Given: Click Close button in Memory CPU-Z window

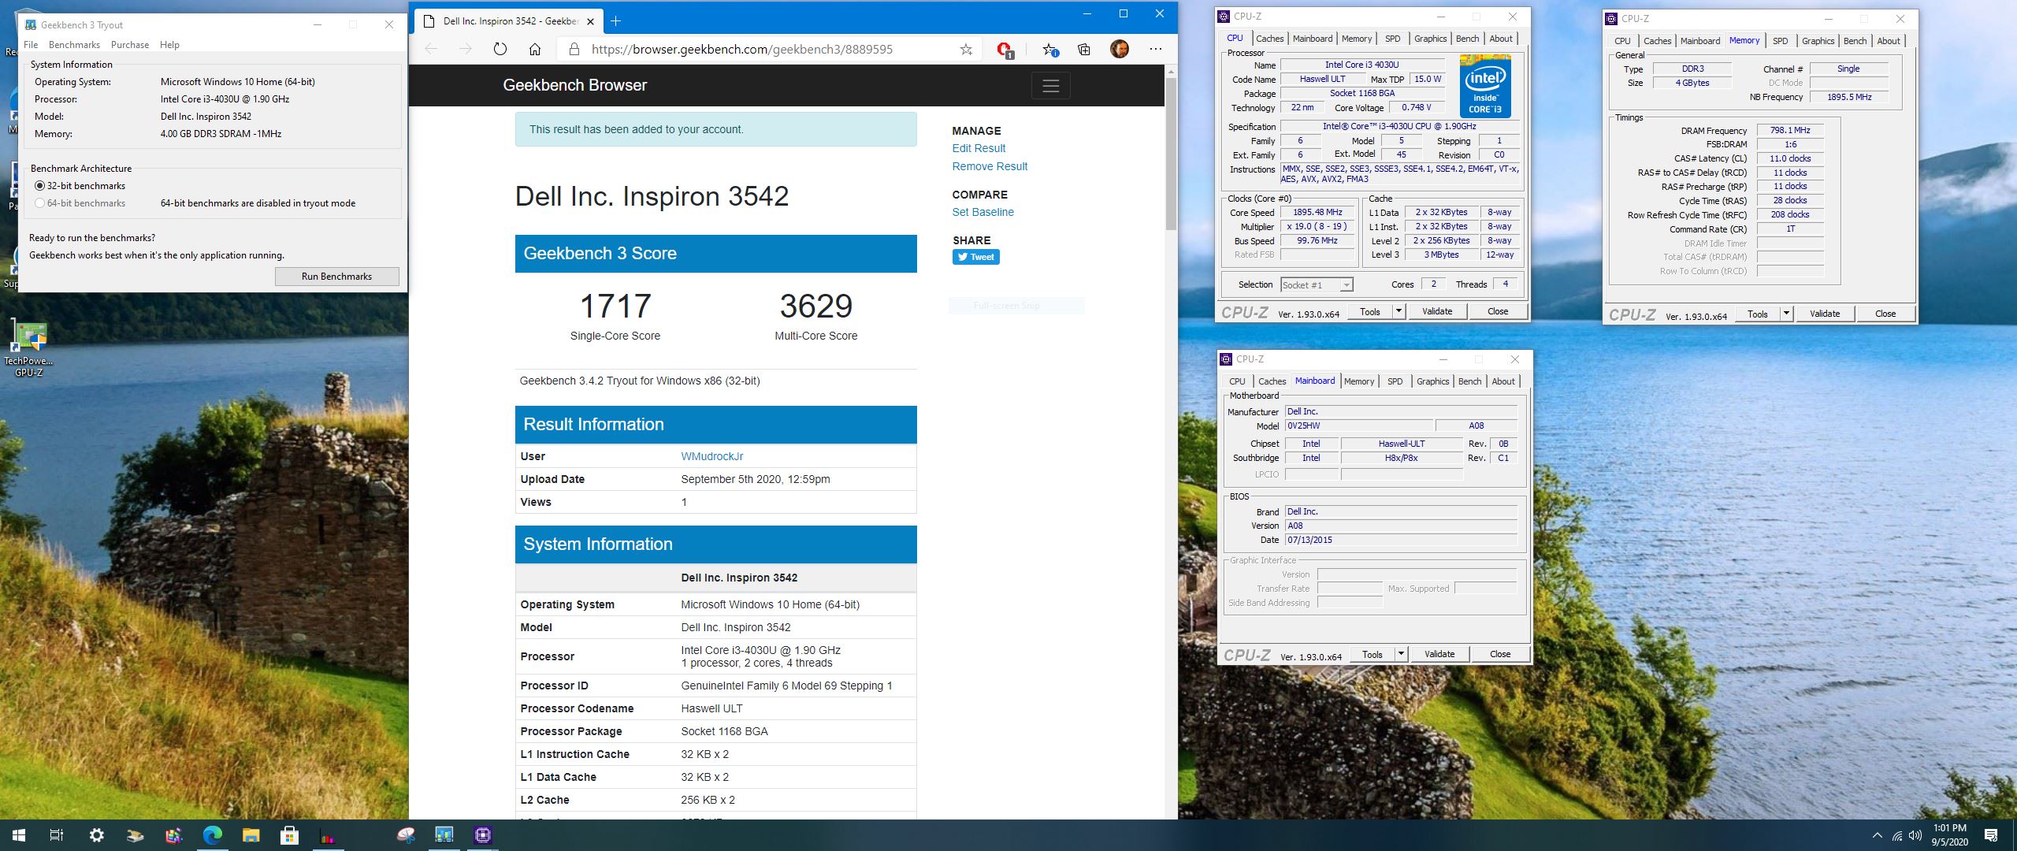Looking at the screenshot, I should (1885, 314).
